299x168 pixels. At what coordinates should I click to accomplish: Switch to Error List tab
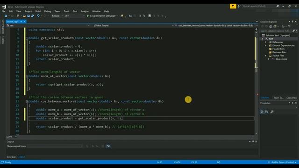11,157
